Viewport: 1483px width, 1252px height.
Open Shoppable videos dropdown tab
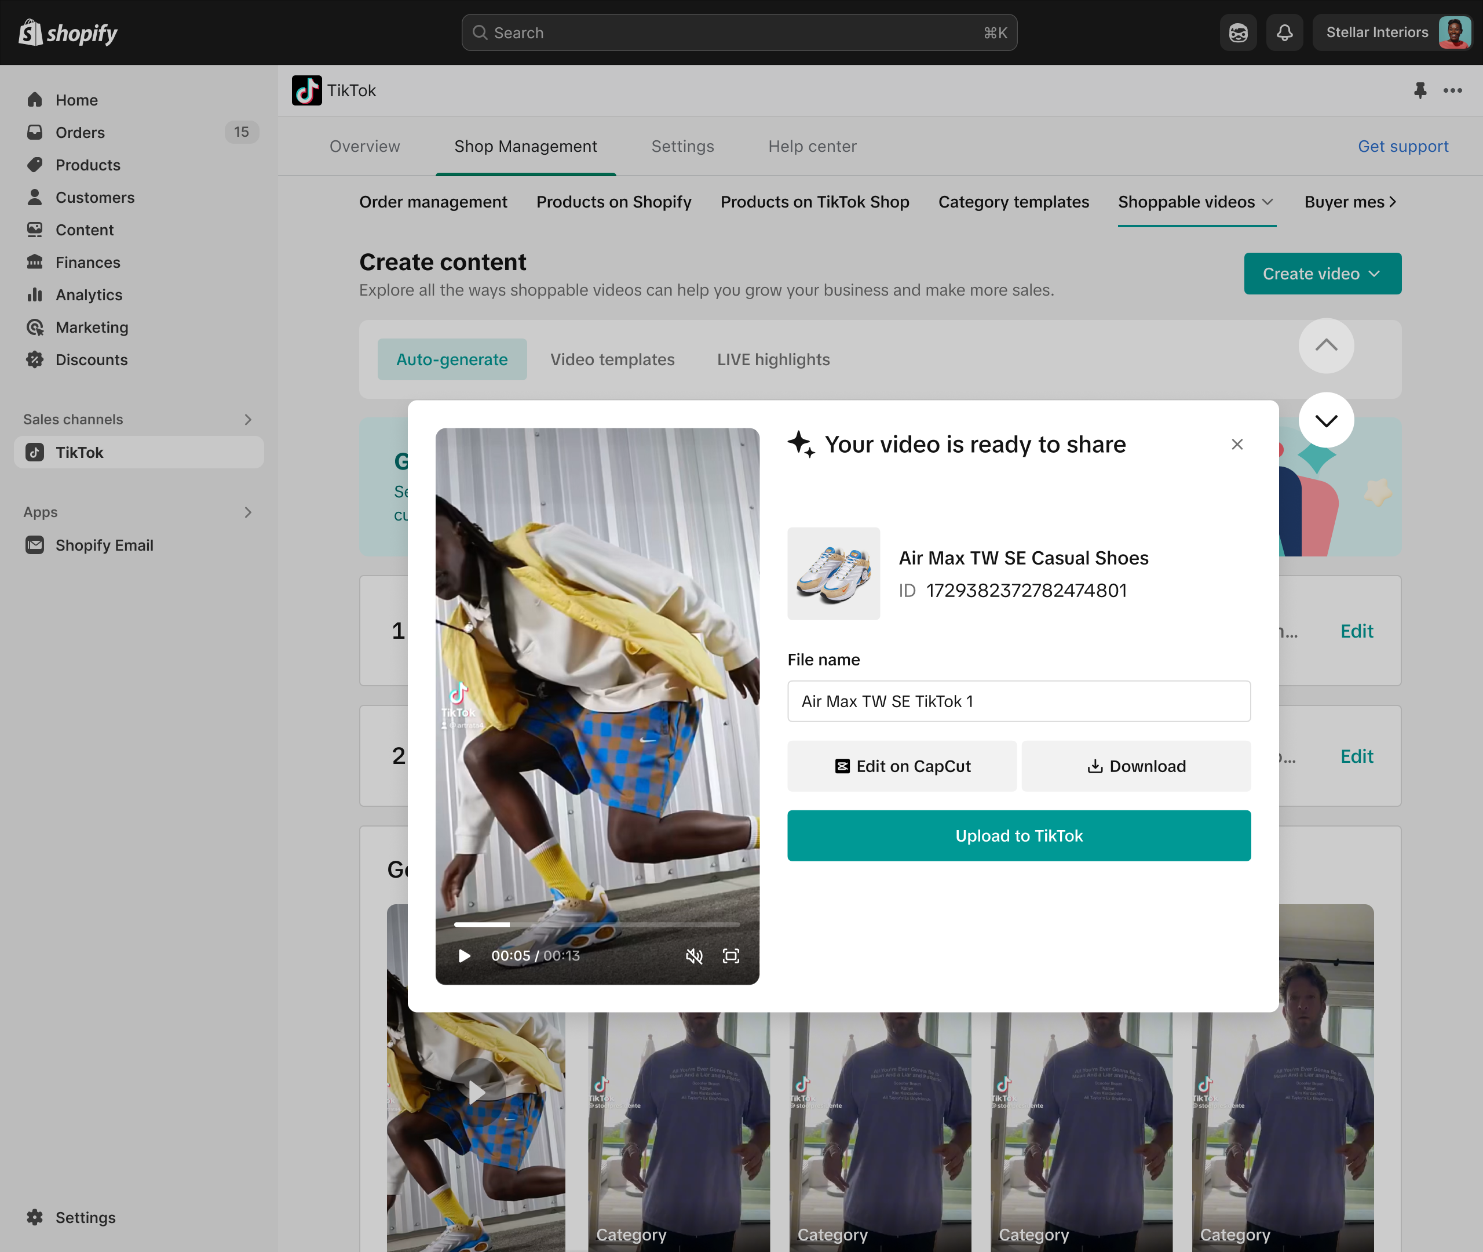tap(1196, 202)
